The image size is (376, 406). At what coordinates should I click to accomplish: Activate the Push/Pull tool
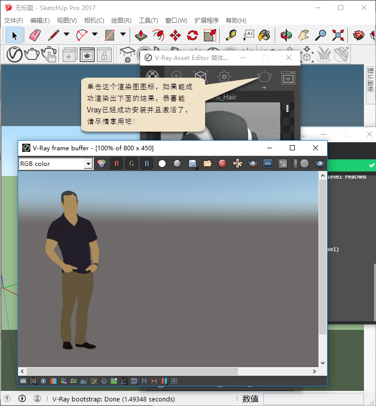coord(141,35)
